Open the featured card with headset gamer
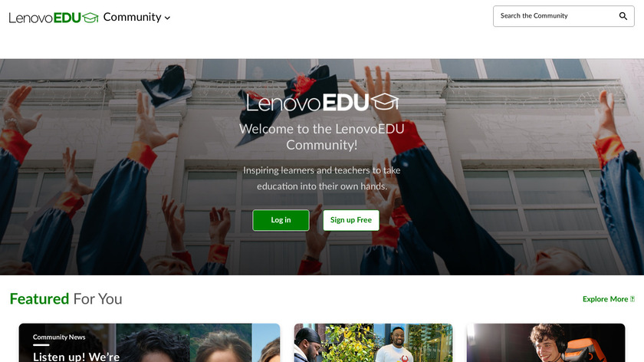 coord(546,343)
